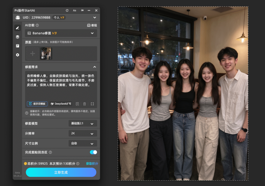
Task: Open the 获取积分 link
Action: point(92,163)
